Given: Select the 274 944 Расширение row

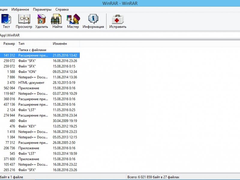Looking at the screenshot, I should pos(40,115).
